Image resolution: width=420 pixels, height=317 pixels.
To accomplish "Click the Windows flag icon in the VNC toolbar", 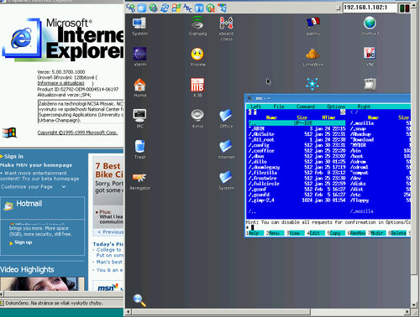I will 176,8.
